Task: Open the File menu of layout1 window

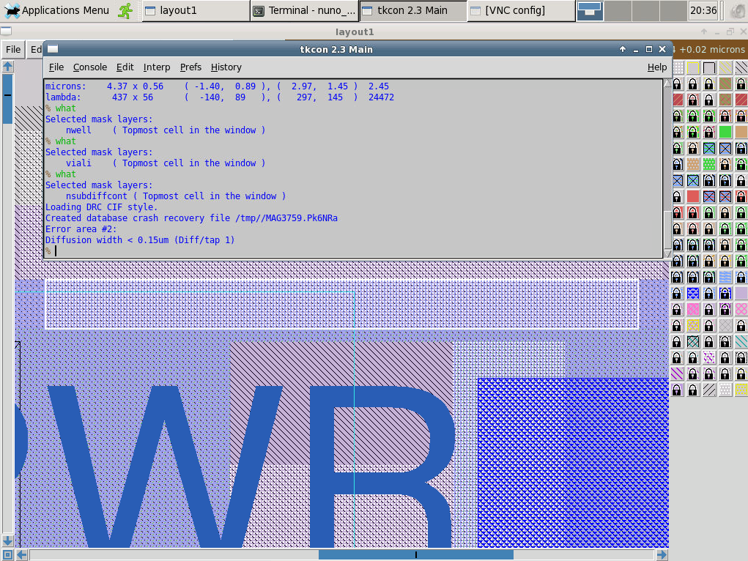Action: click(13, 50)
